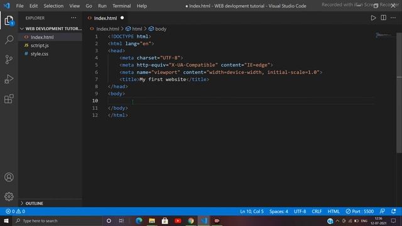The height and width of the screenshot is (226, 402).
Task: Open the Go menu
Action: pyautogui.click(x=89, y=6)
